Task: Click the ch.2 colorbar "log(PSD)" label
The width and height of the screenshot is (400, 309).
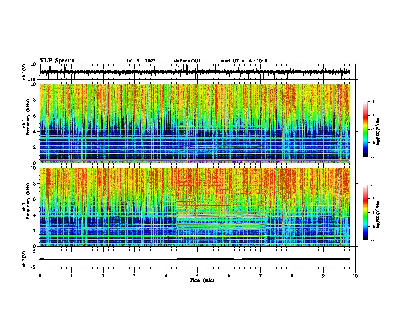Action: point(378,215)
